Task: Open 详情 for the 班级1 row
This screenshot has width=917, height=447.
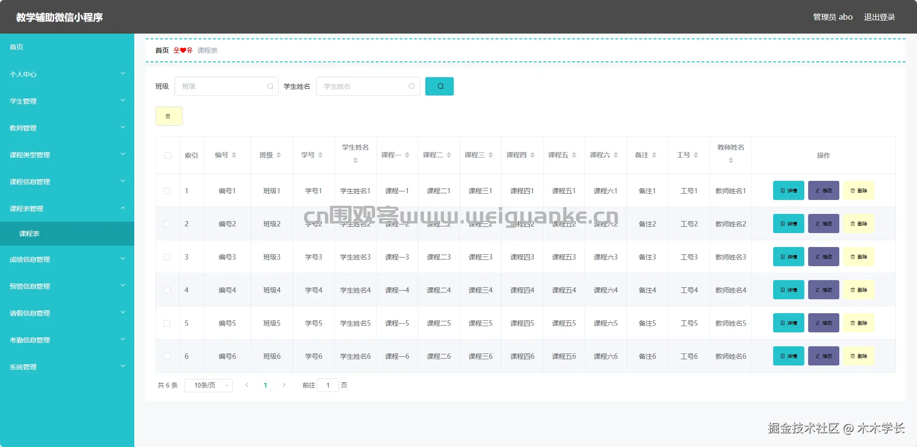Action: (788, 190)
